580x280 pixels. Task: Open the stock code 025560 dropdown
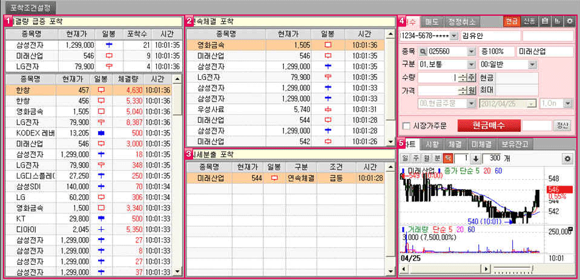[471, 52]
